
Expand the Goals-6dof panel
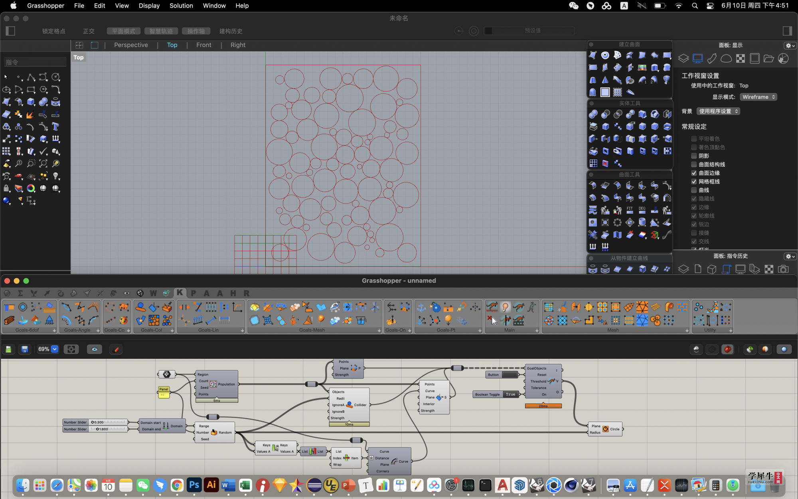tap(54, 331)
